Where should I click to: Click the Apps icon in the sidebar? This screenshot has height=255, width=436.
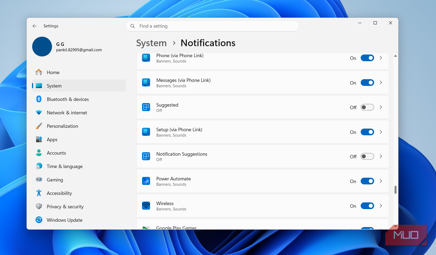[39, 139]
